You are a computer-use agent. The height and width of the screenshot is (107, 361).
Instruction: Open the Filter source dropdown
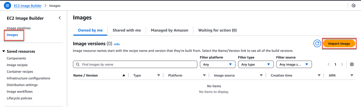tap(294, 65)
